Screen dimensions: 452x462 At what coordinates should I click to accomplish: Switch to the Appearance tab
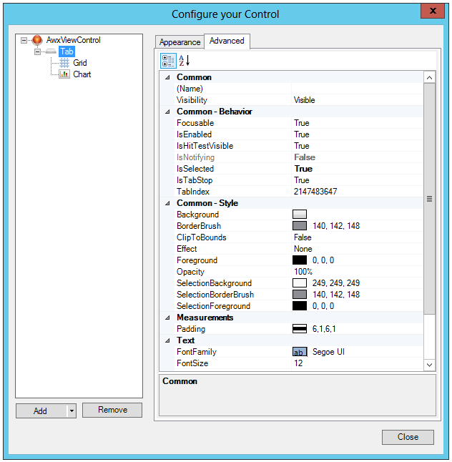(x=180, y=42)
